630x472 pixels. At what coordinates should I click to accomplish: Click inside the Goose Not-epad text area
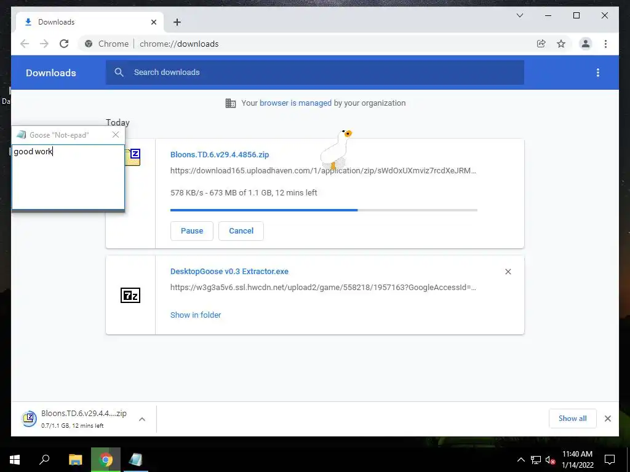click(x=68, y=176)
